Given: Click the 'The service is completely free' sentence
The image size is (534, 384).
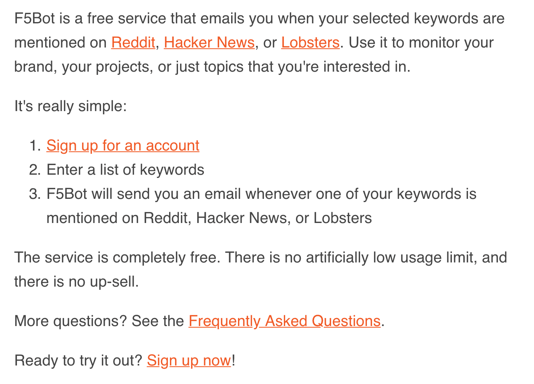Looking at the screenshot, I should click(x=117, y=258).
